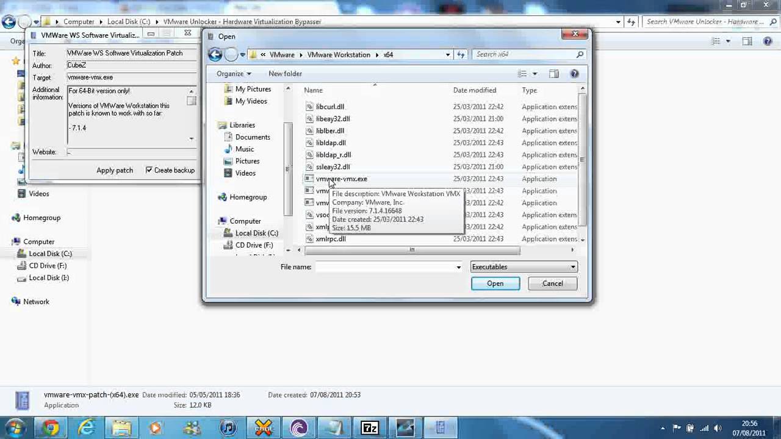Image resolution: width=781 pixels, height=439 pixels.
Task: Open 7-Zip from the taskbar
Action: [370, 428]
